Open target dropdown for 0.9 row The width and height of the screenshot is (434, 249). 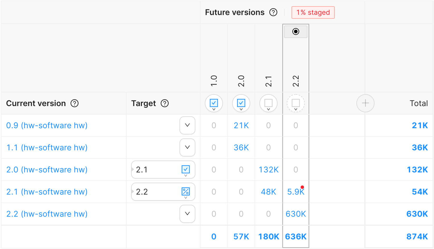pos(187,125)
